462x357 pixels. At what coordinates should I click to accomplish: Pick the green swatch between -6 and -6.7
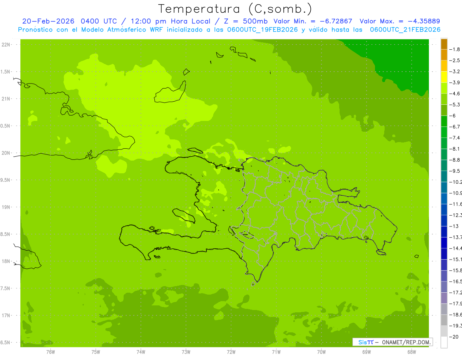click(444, 121)
